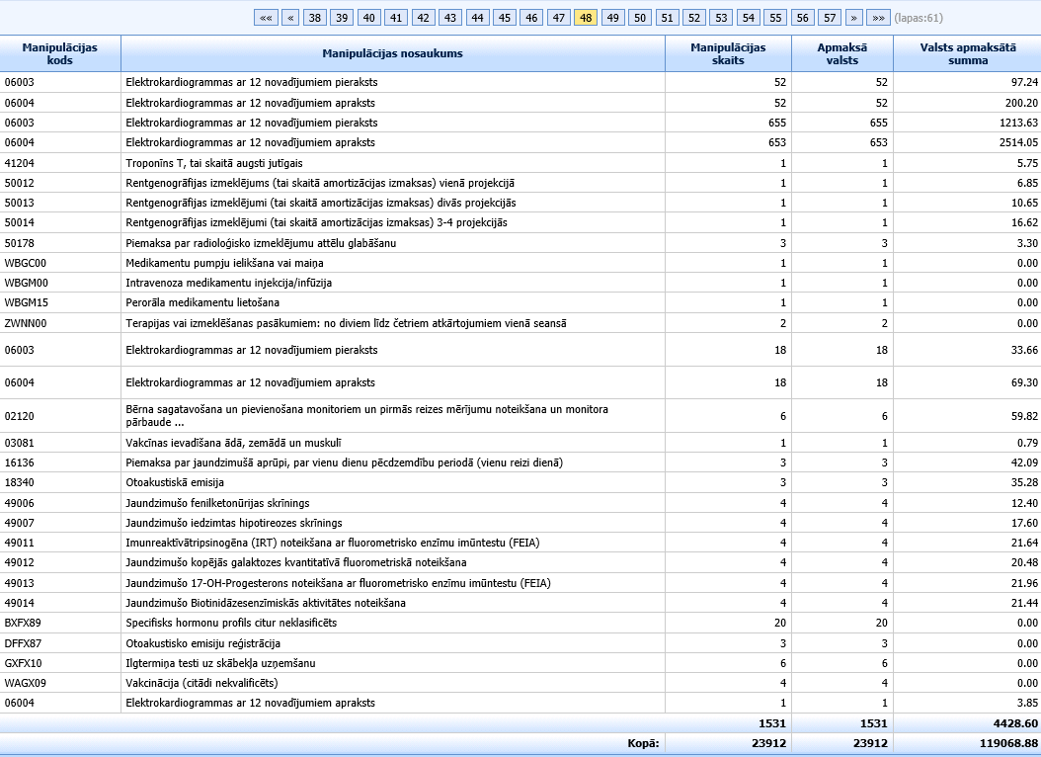The width and height of the screenshot is (1041, 757).
Task: Sort by Manipulācijas skaits column header
Action: [x=727, y=53]
